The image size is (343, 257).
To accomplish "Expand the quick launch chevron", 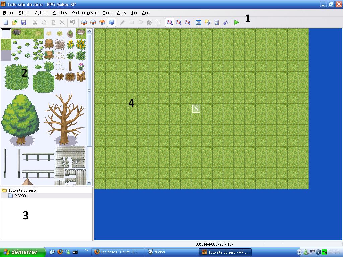I will 87,250.
